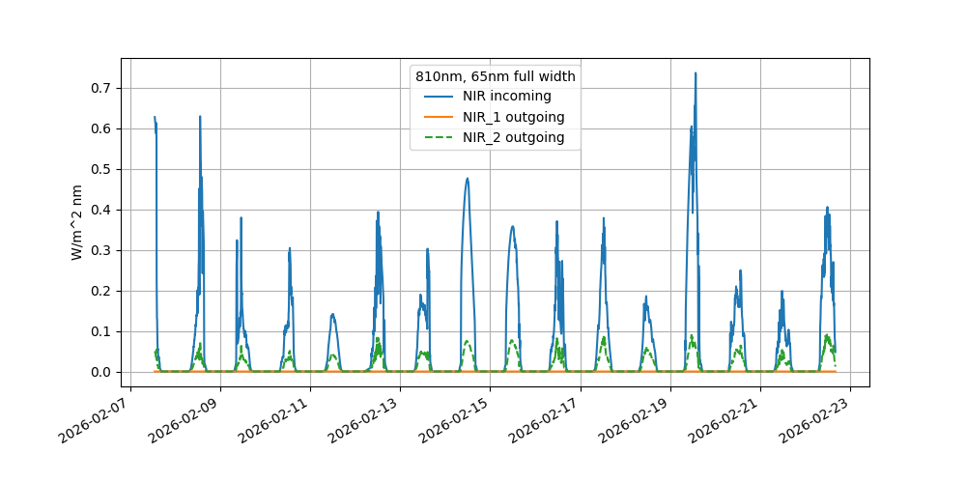Click the tallest blue peak near 2026-02-19
The width and height of the screenshot is (966, 483).
pos(695,74)
